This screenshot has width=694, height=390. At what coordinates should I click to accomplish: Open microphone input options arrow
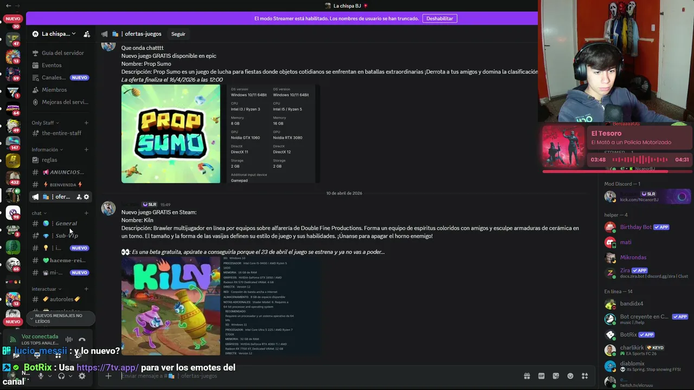pos(49,376)
